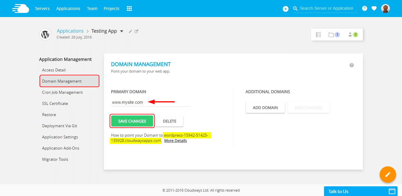
Task: Select Application Add-Ons in sidebar
Action: pyautogui.click(x=61, y=148)
